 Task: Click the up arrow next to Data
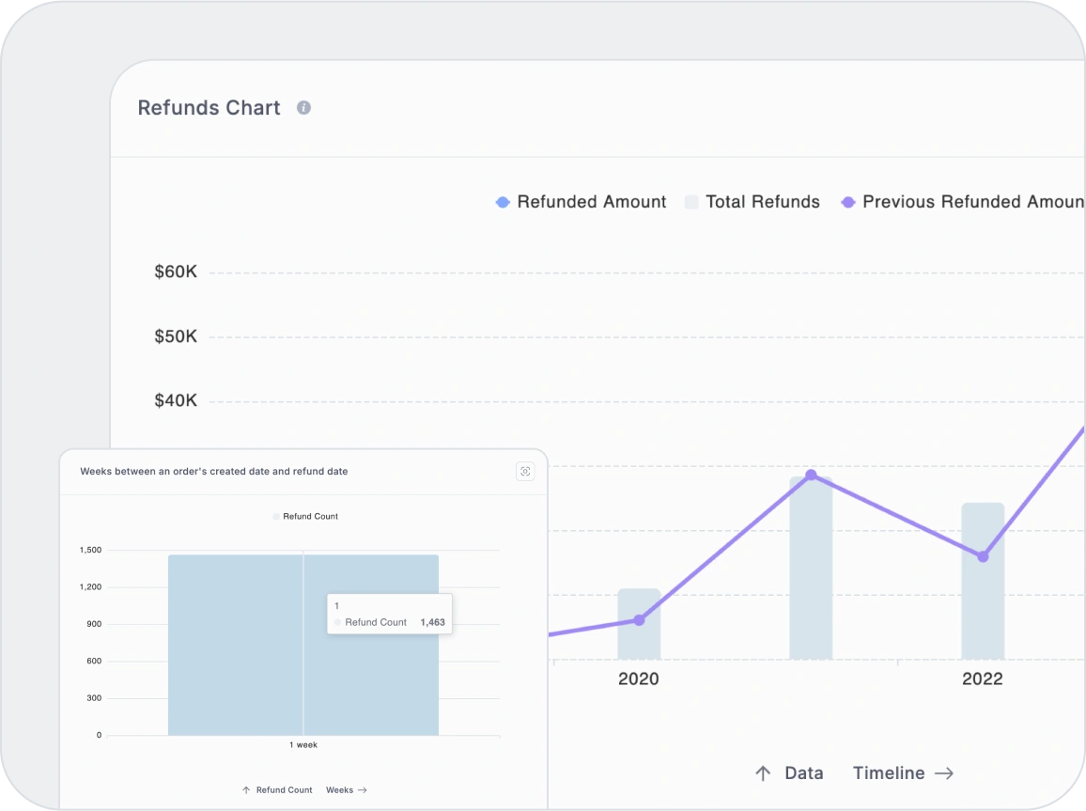pos(763,773)
